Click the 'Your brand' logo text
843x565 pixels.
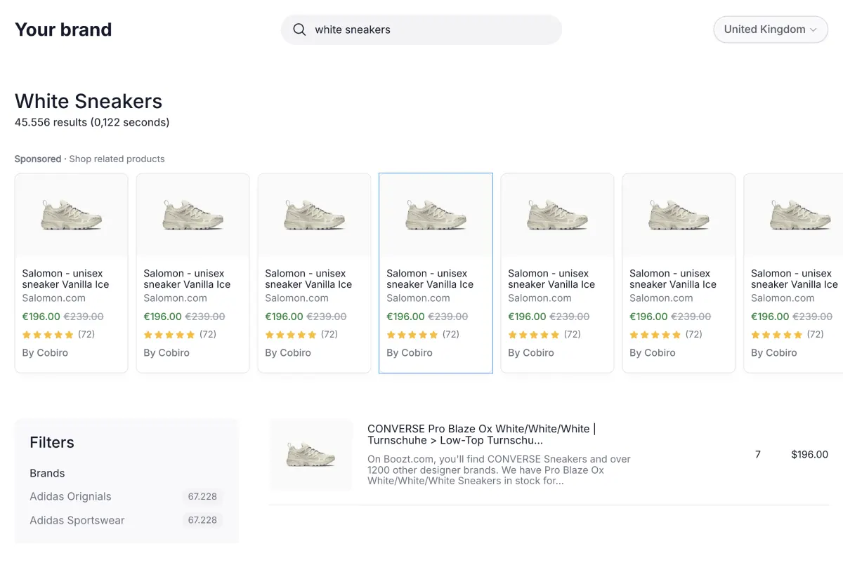coord(63,29)
